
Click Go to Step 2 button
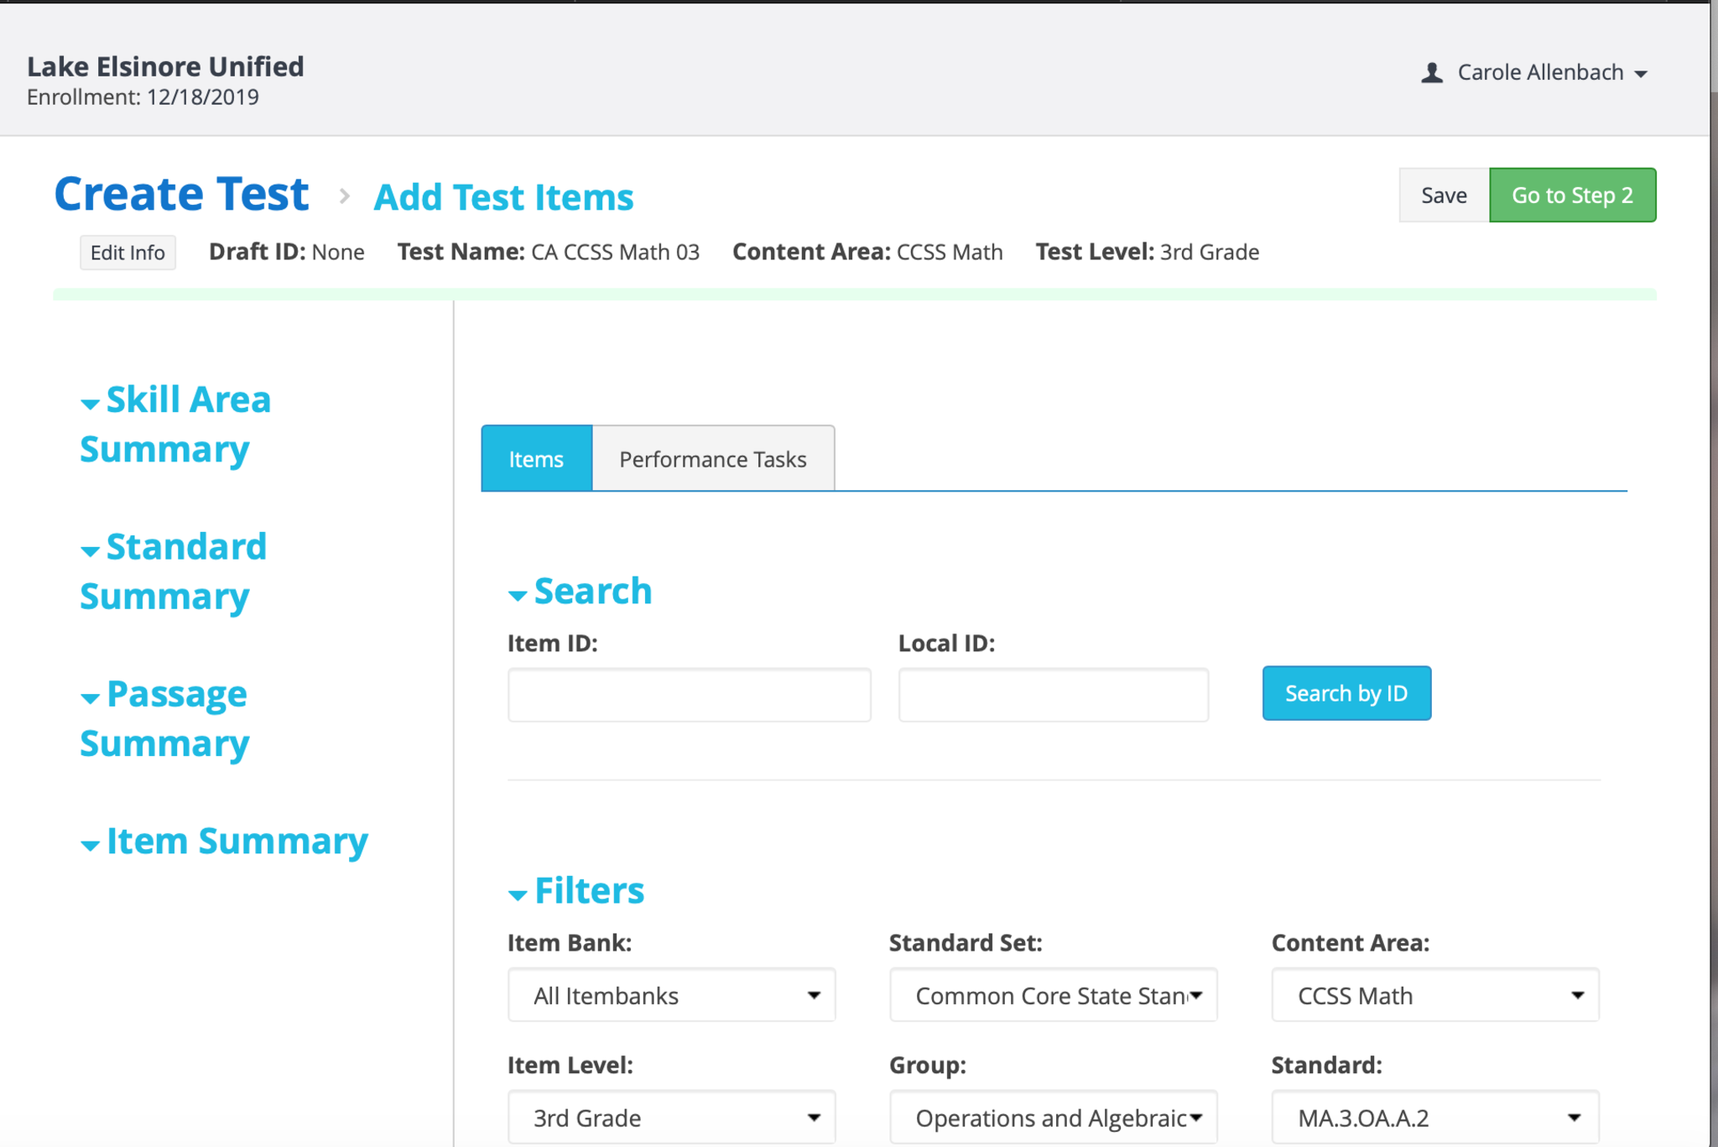1571,196
